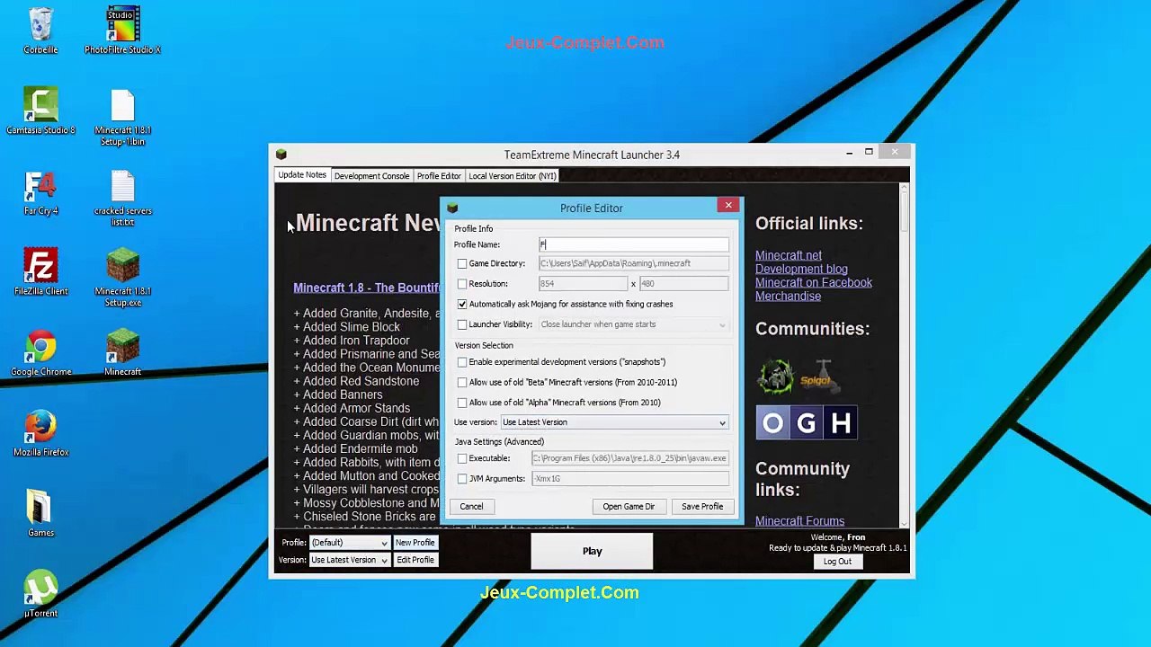Screen dimensions: 1151x647
Task: Click the Game Directory path field
Action: [633, 263]
